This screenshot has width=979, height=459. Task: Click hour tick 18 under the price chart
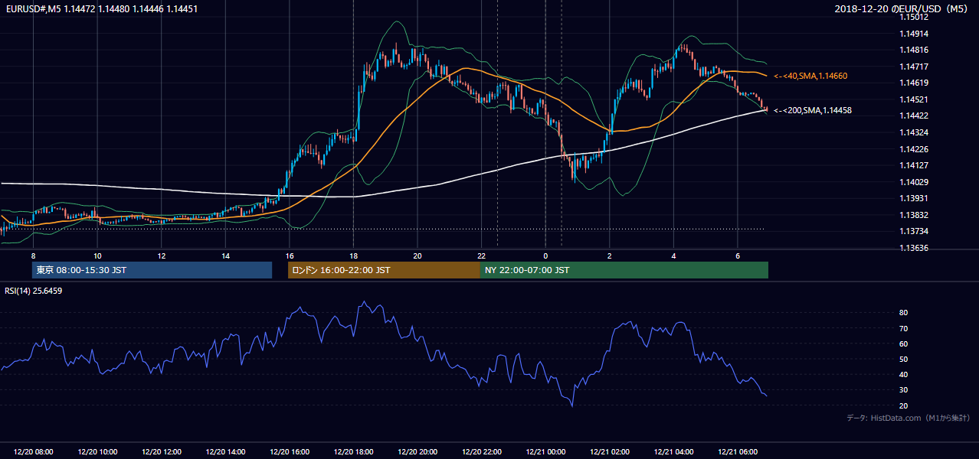coord(353,256)
